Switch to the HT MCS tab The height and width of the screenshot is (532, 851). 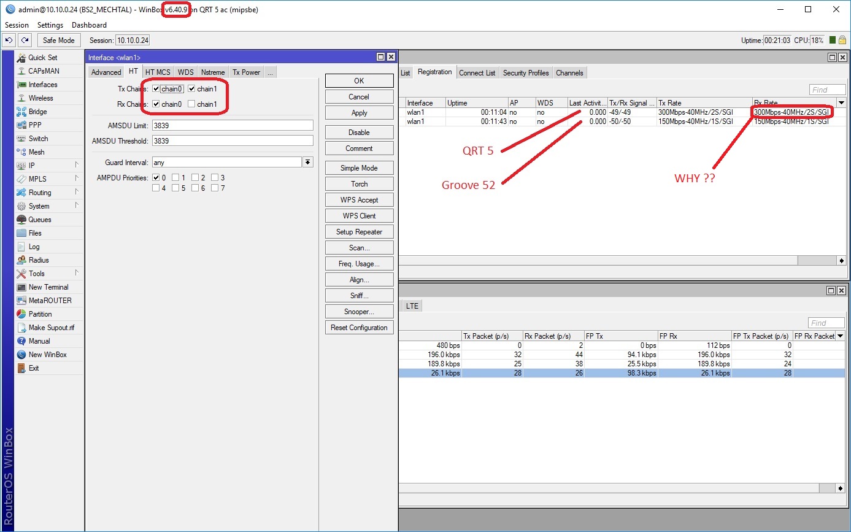click(x=158, y=72)
